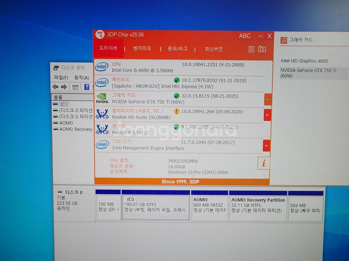
Task: Click the Intel logo on the 기타 기기 row
Action: pos(102,145)
